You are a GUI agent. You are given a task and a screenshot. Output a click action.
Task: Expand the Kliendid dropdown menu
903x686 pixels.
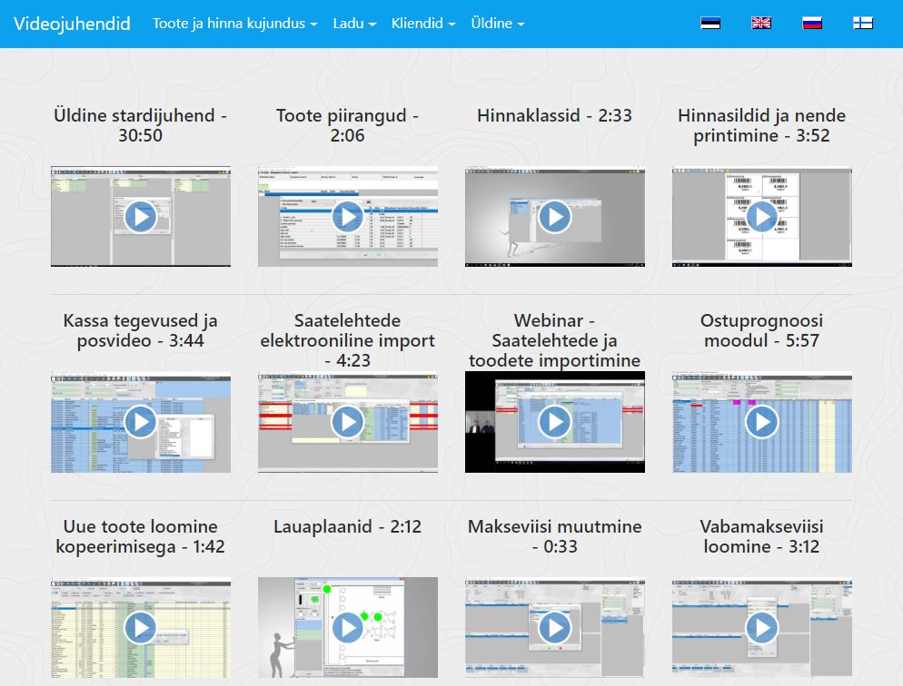[x=423, y=24]
